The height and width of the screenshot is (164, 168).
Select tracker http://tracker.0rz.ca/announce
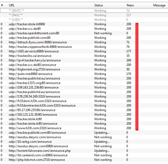[x=84, y=56]
